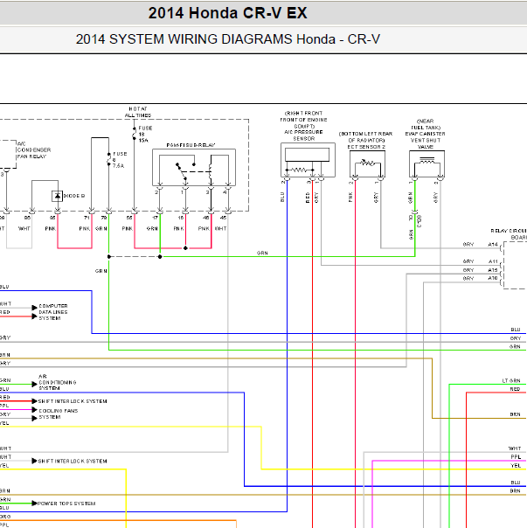Click the pink wire splice dot below pin 16
This screenshot has height=528, width=527.
pyautogui.click(x=185, y=248)
